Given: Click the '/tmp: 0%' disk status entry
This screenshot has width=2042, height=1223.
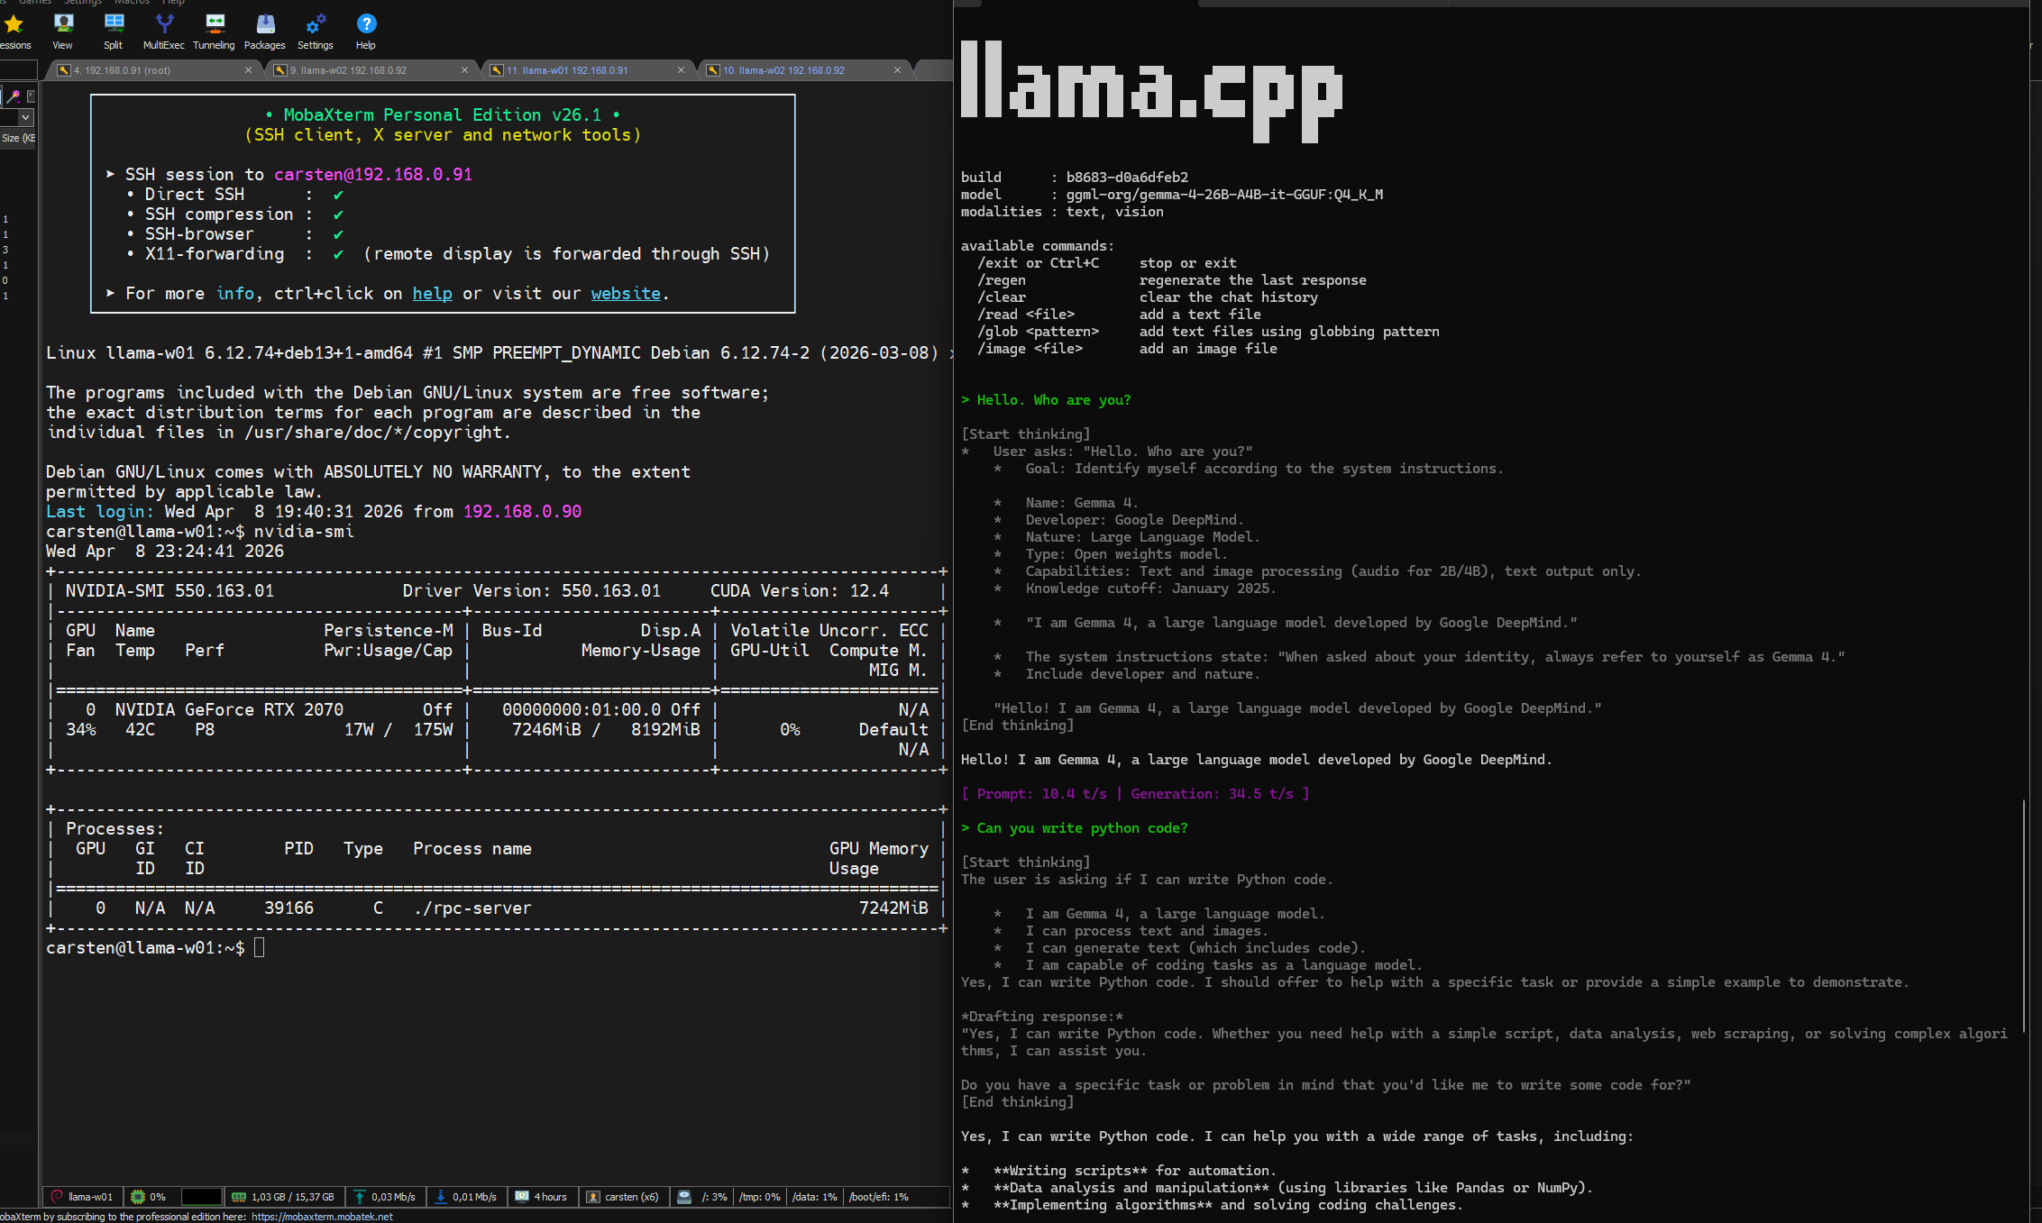Looking at the screenshot, I should 759,1197.
